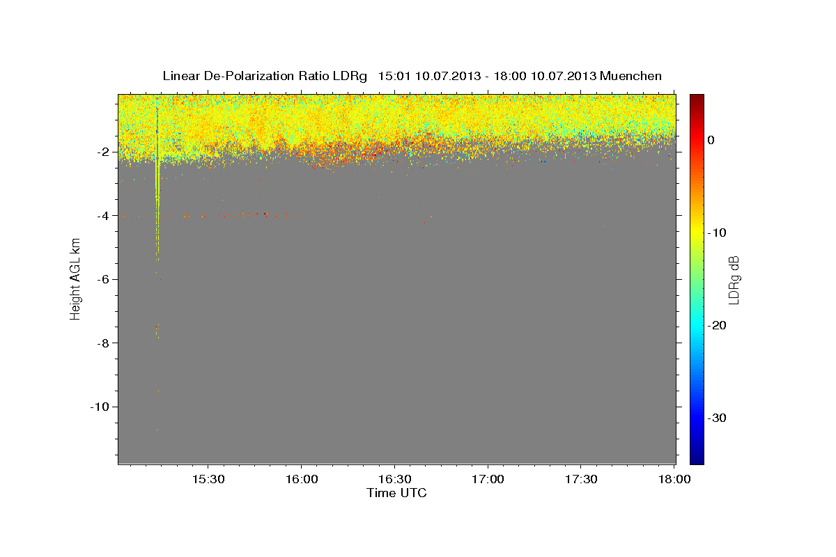Click the 0 value on the colorbar scale

point(711,140)
